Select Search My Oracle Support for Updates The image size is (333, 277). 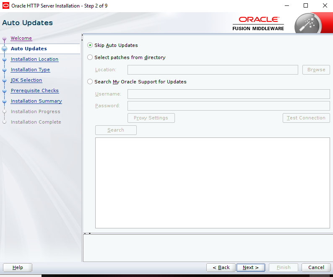click(x=90, y=82)
